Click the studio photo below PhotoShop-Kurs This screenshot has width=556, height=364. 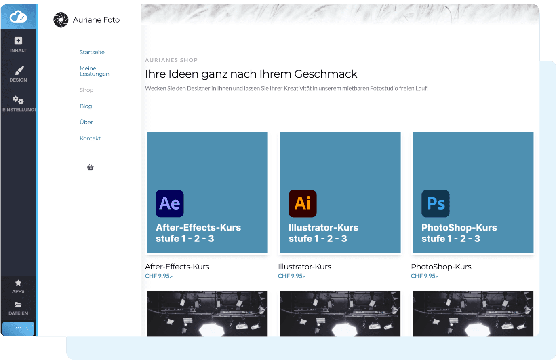coord(473,314)
